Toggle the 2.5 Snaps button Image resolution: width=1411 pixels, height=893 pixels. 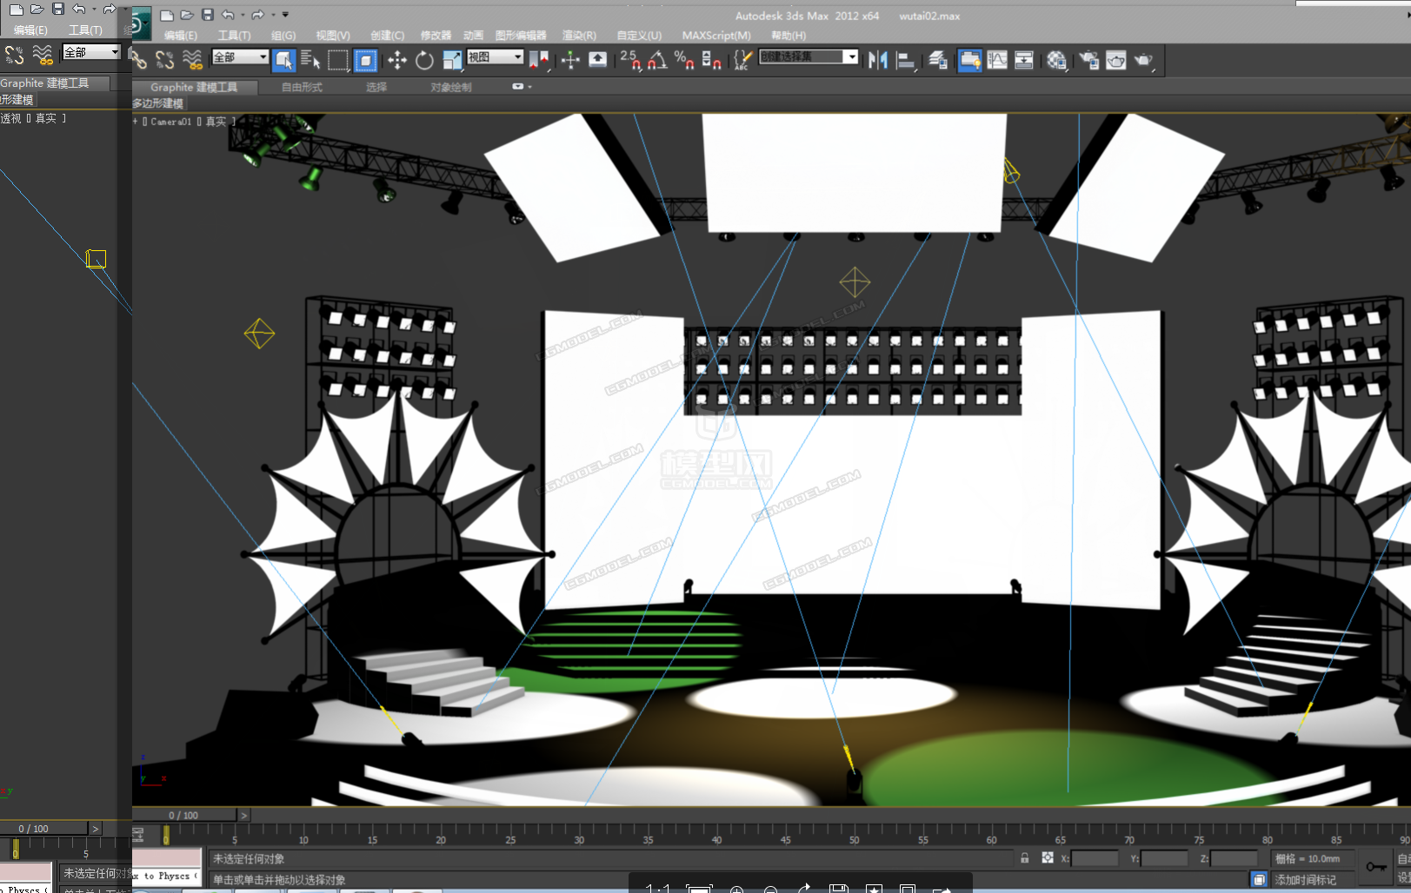(630, 60)
